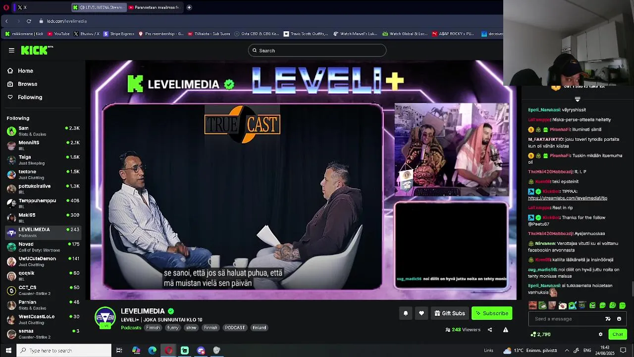Click the show tag
Screen dimensions: 634x357
[x=191, y=328]
